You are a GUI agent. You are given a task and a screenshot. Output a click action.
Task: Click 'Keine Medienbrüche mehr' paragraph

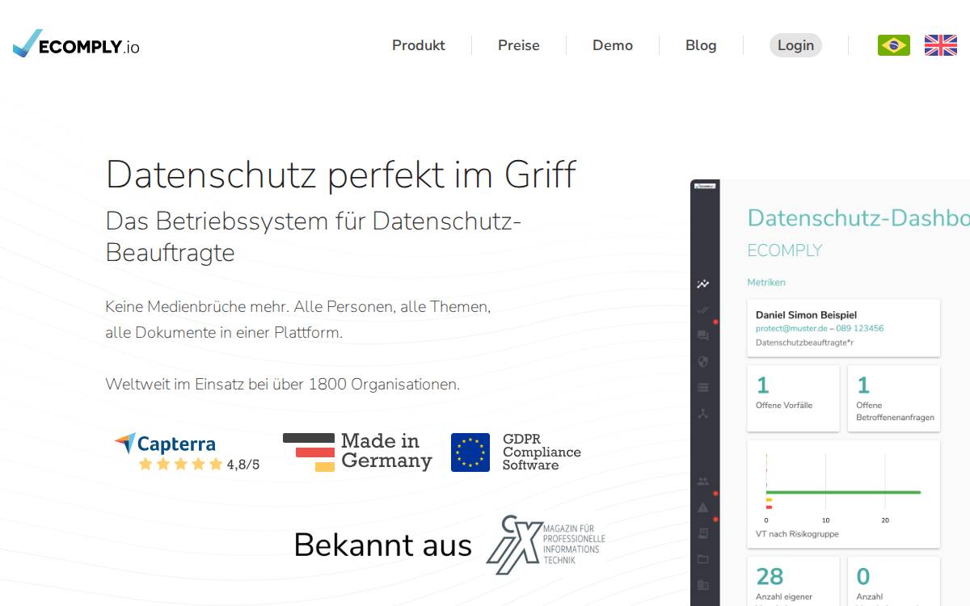coord(298,320)
